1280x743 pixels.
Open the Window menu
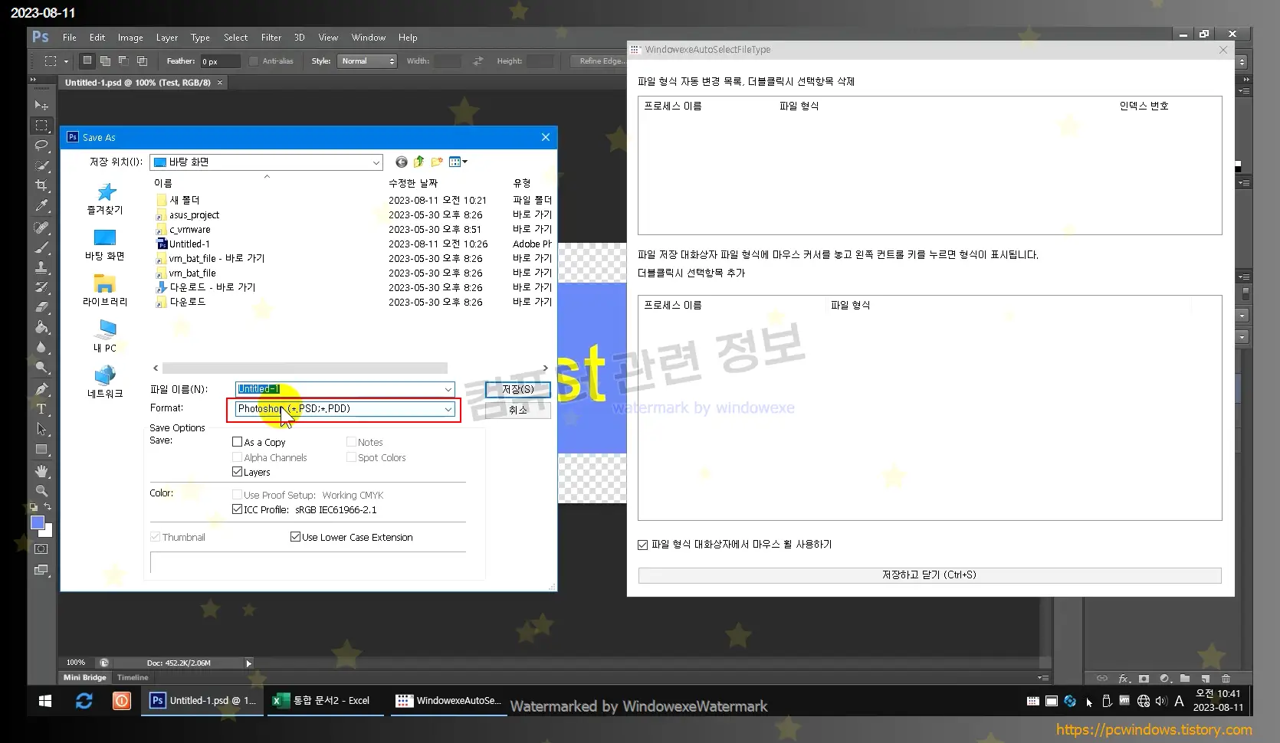click(x=368, y=38)
